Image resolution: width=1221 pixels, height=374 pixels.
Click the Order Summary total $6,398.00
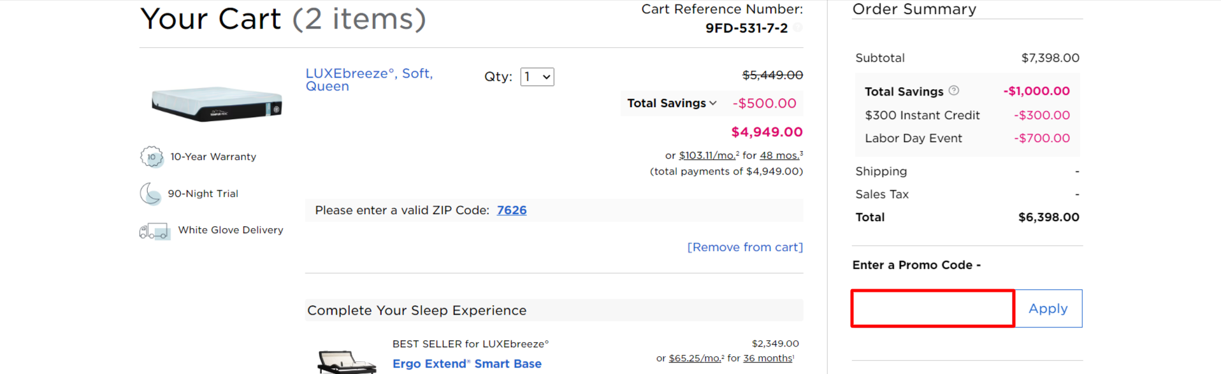(x=1049, y=217)
